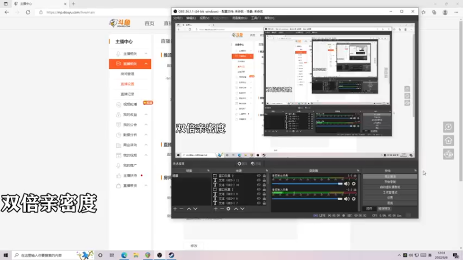This screenshot has height=260, width=463.
Task: Toggle lock on 文本 (GDI+) 8 source
Action: coord(264,199)
